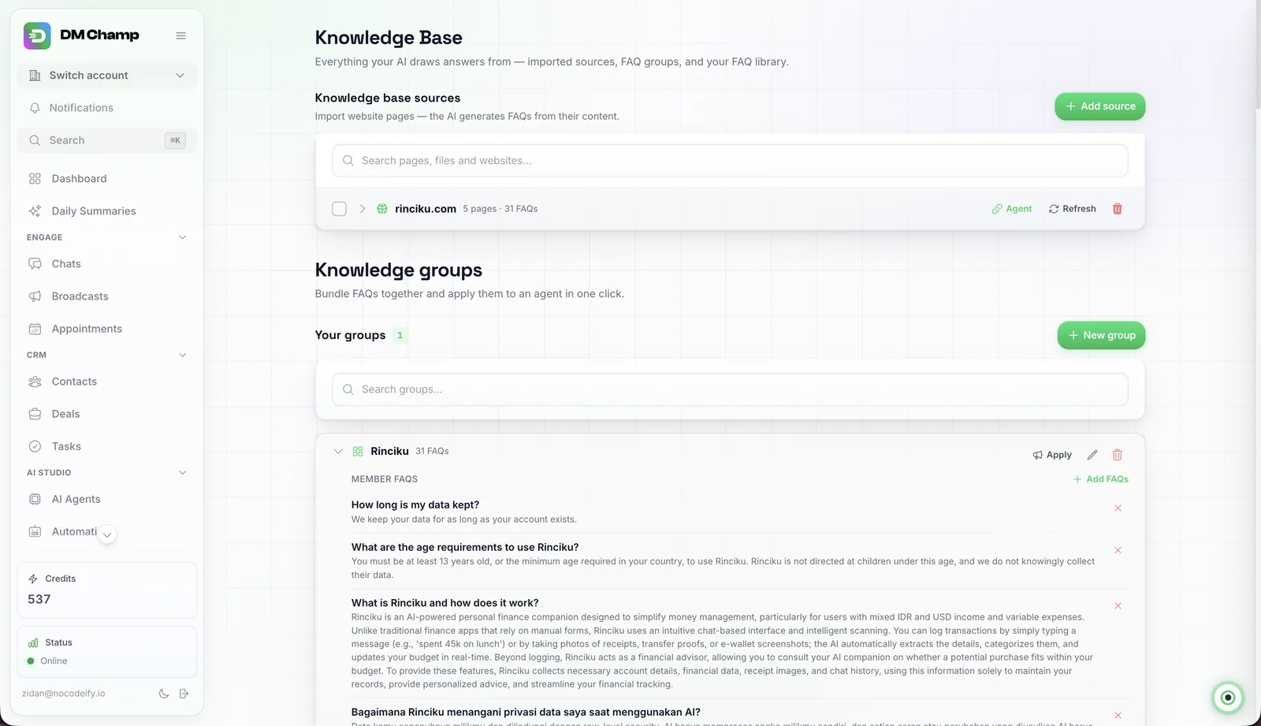The image size is (1261, 726).
Task: Go to the Dashboard page
Action: [107, 179]
